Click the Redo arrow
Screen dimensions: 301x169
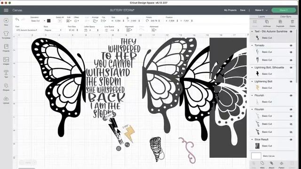(23, 19)
